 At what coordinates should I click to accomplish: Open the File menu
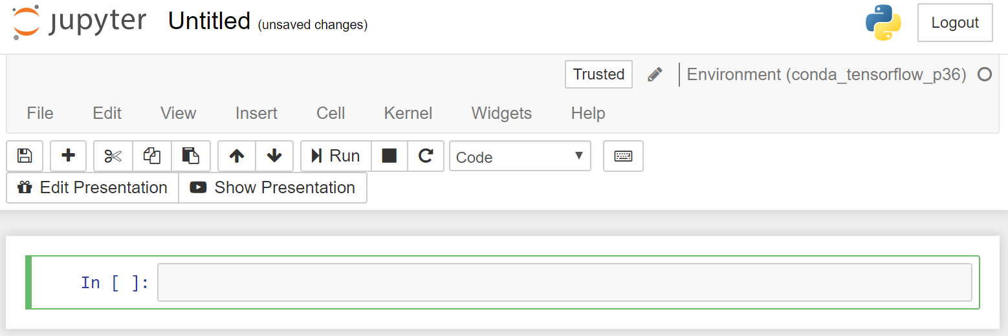(x=40, y=113)
